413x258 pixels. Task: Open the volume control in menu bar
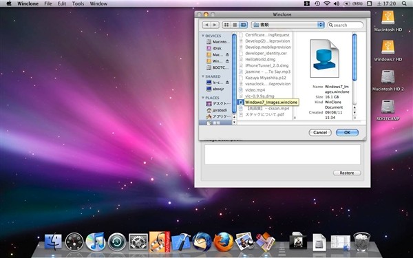click(x=337, y=3)
